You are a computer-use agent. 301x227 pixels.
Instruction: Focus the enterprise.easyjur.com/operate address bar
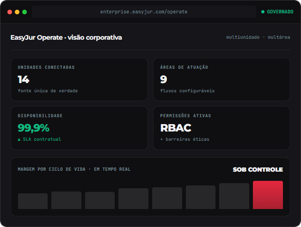[x=144, y=12]
